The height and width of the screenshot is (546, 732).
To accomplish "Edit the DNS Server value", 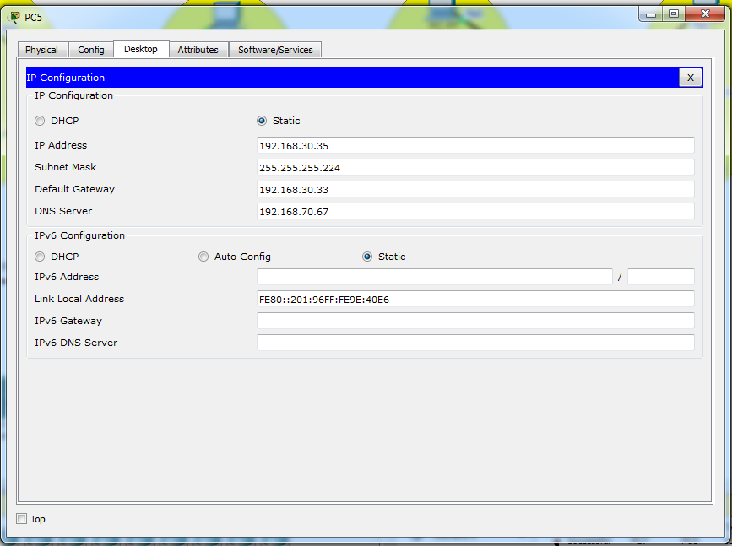I will click(x=475, y=211).
